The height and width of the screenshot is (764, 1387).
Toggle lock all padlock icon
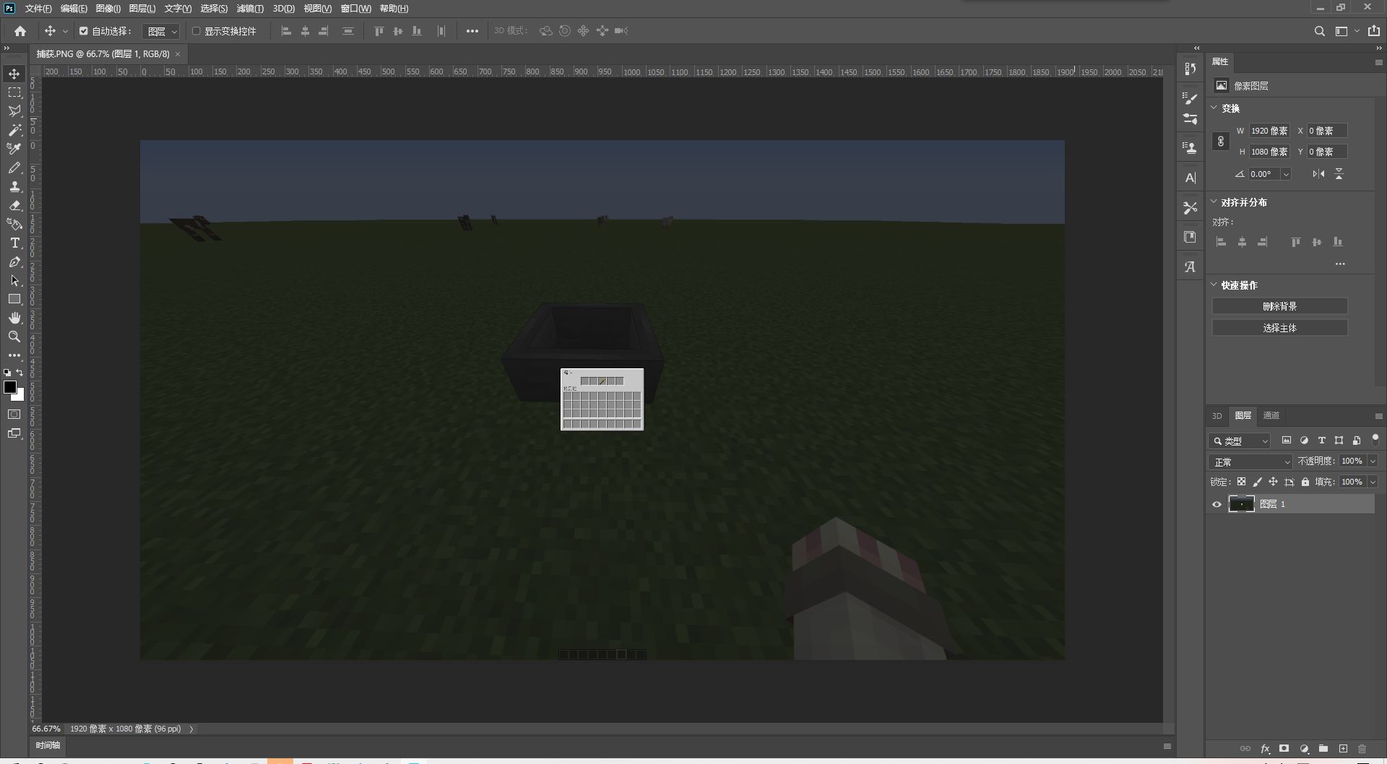(1305, 482)
